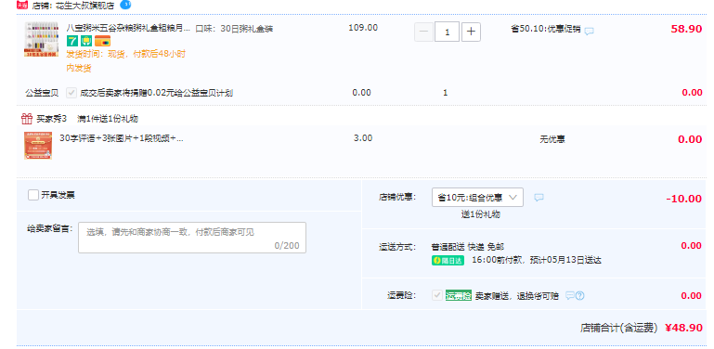Click 省50.10:优惠促销 promotion text
This screenshot has height=349, width=714.
[x=546, y=29]
